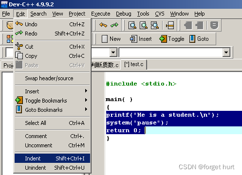Choose Cut in the Edit menu
242x175 pixels.
tap(52, 47)
